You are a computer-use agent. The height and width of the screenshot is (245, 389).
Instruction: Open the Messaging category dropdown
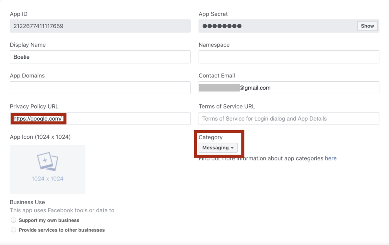pos(218,148)
